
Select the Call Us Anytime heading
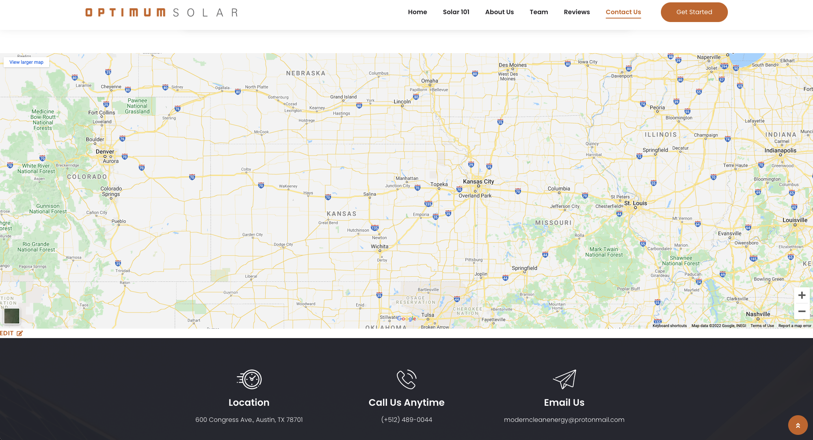pyautogui.click(x=407, y=403)
